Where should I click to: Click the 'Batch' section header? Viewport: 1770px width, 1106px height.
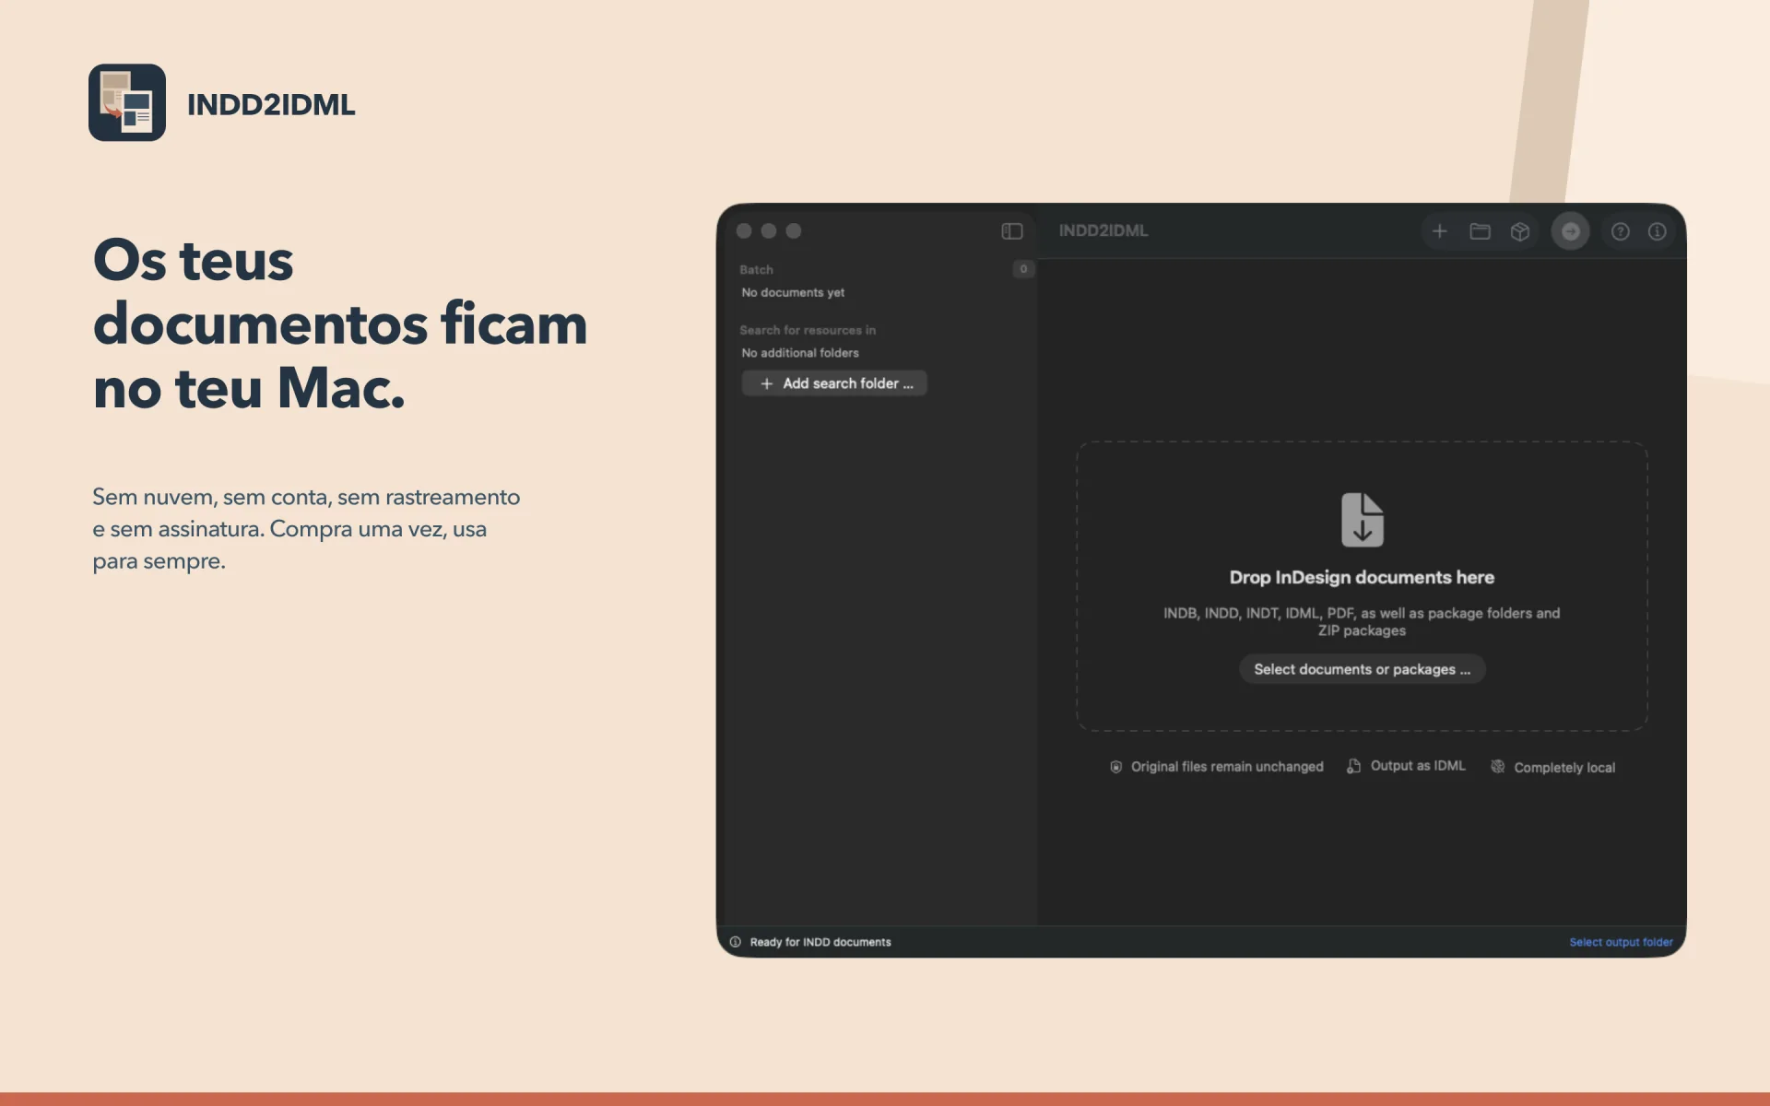[756, 270]
